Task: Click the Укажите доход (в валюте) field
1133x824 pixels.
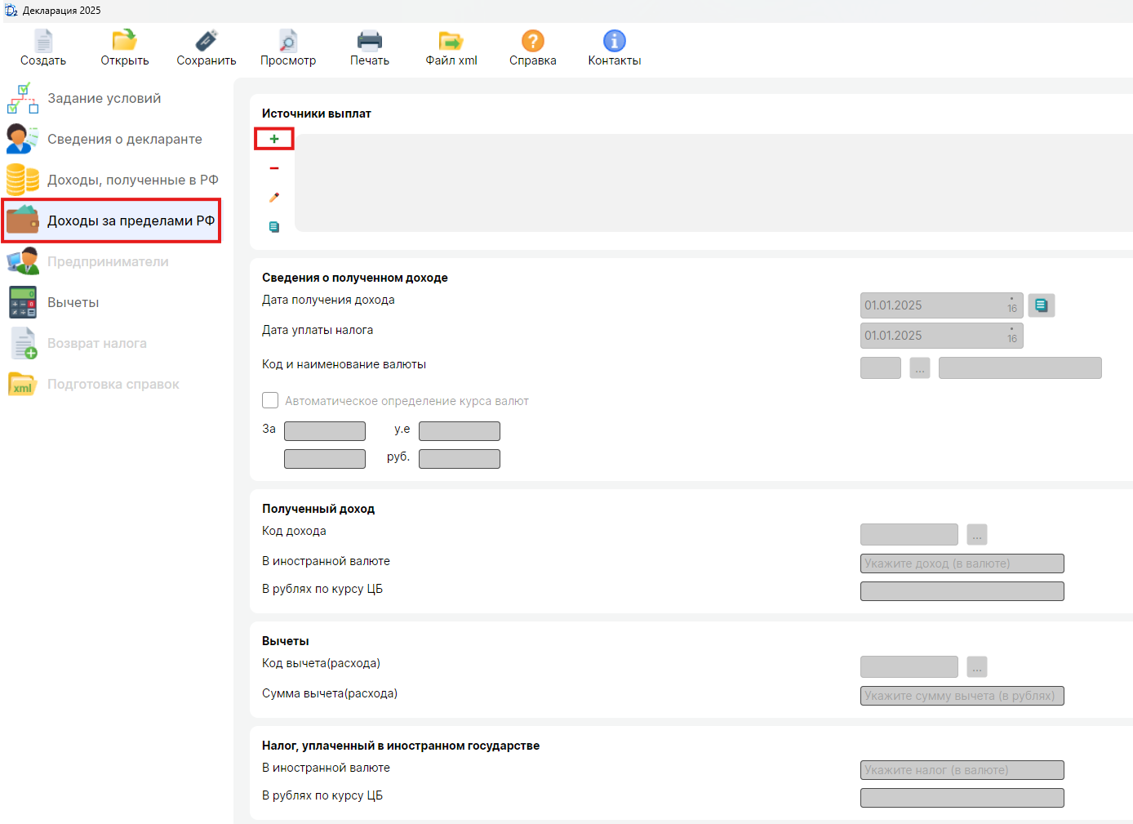Action: tap(962, 563)
